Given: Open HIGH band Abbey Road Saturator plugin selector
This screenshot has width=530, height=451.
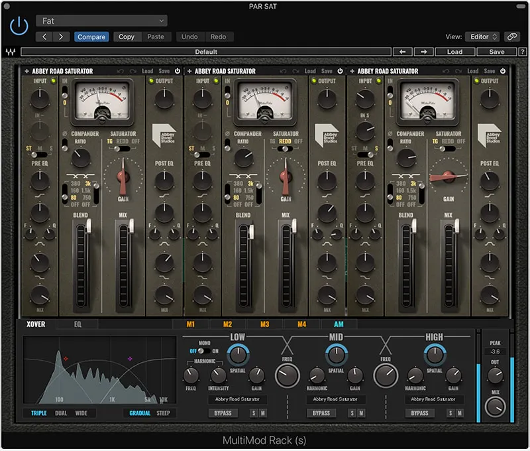Looking at the screenshot, I should [x=434, y=399].
